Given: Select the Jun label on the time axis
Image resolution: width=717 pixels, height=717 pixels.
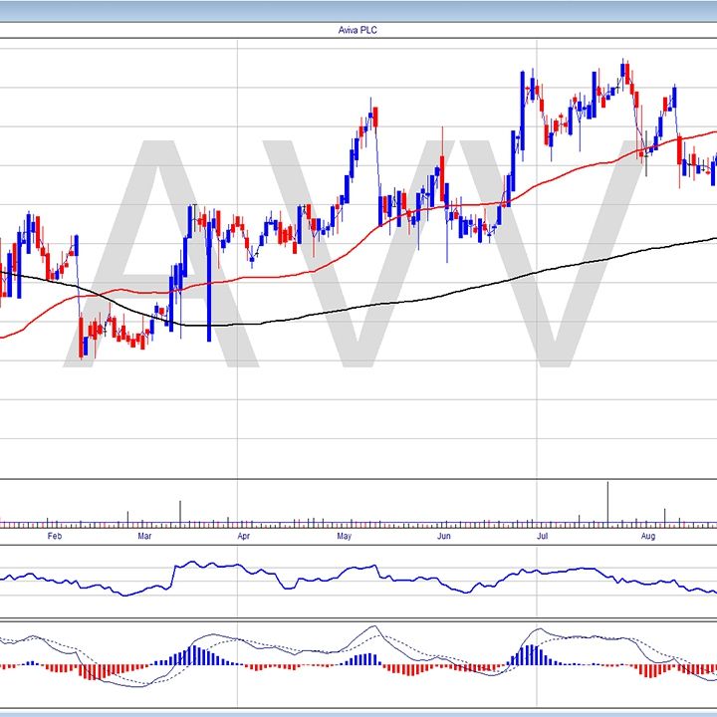Looking at the screenshot, I should [444, 536].
